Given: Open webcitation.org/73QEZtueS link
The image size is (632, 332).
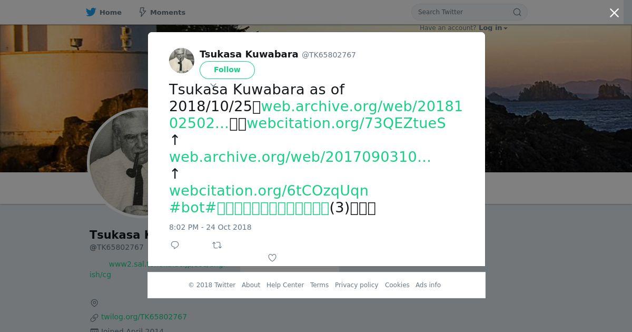Looking at the screenshot, I should click(x=346, y=123).
